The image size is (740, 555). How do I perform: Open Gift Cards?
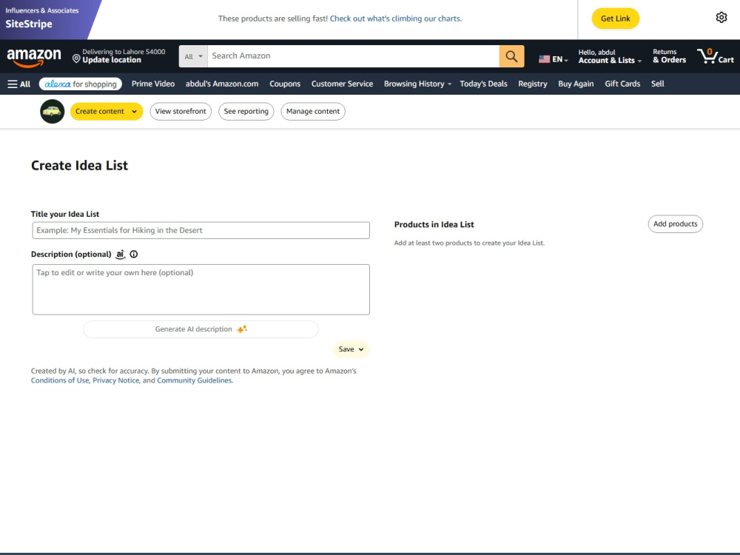coord(622,84)
